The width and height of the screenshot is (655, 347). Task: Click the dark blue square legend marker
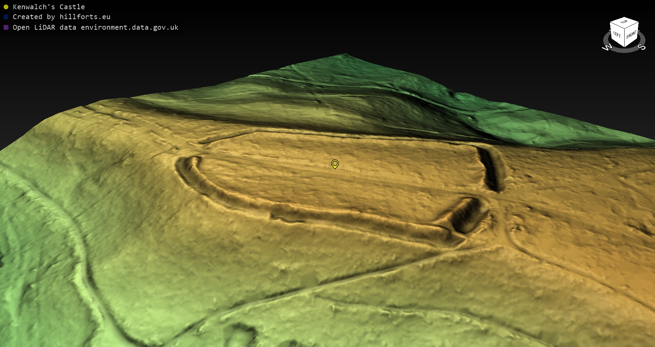point(6,17)
